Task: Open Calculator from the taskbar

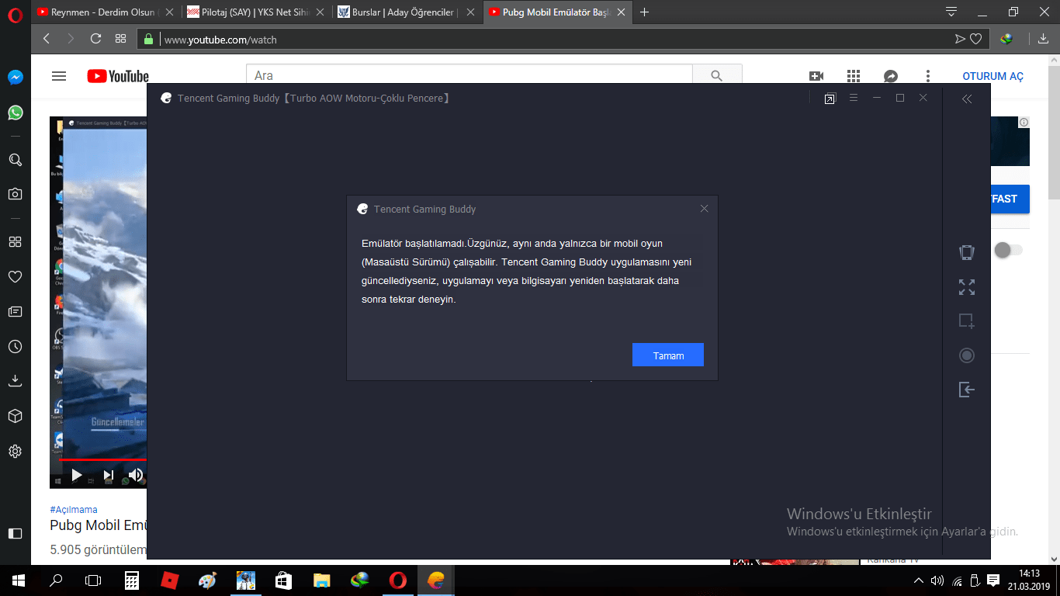Action: [x=132, y=580]
